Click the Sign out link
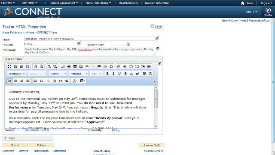 coord(266,3)
